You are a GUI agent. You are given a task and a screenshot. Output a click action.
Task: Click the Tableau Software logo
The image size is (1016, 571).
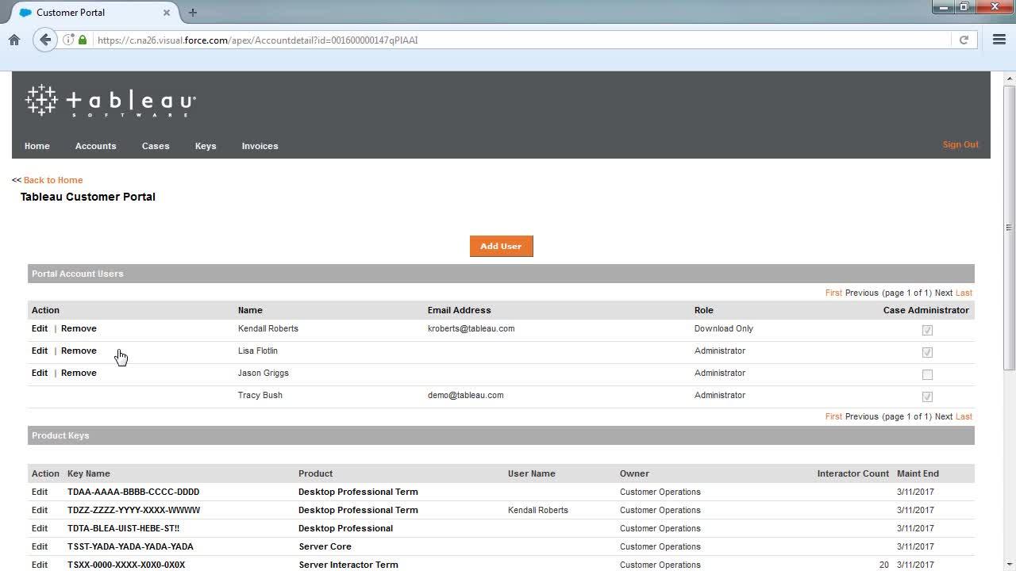coord(110,101)
